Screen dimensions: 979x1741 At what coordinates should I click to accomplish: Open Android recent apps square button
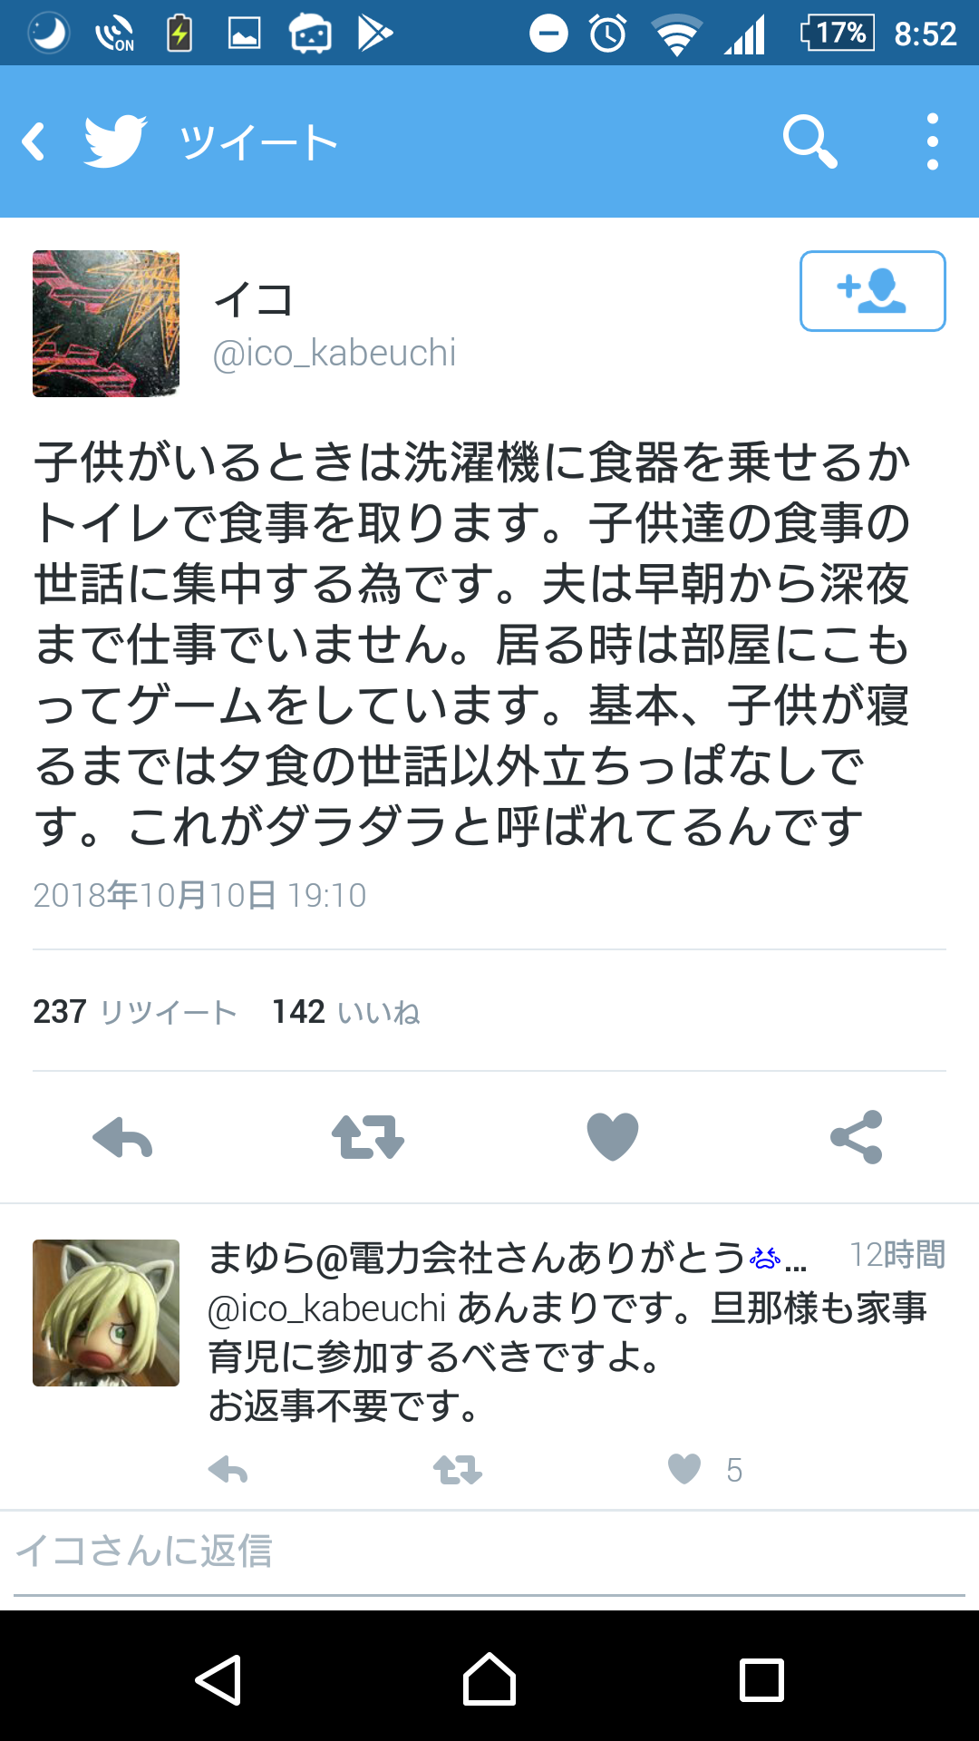761,1679
